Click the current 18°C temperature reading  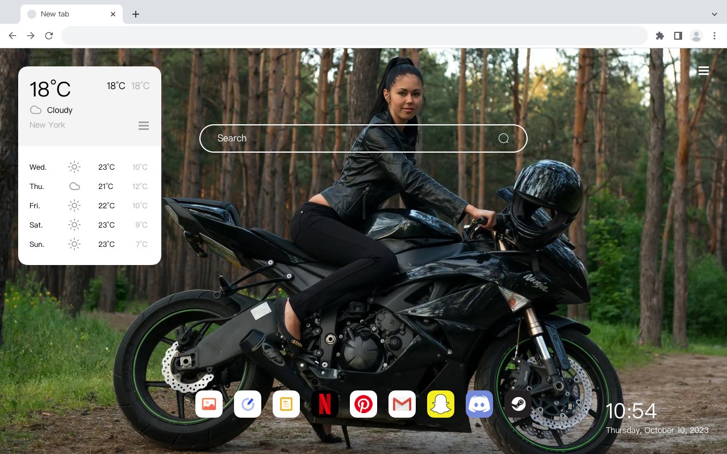tap(50, 89)
